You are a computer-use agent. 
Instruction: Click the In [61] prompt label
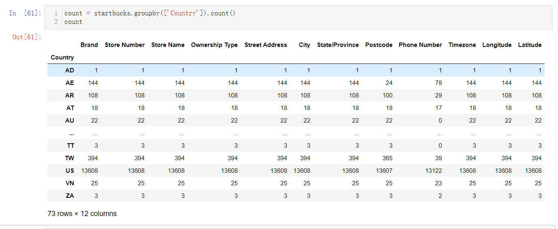25,13
